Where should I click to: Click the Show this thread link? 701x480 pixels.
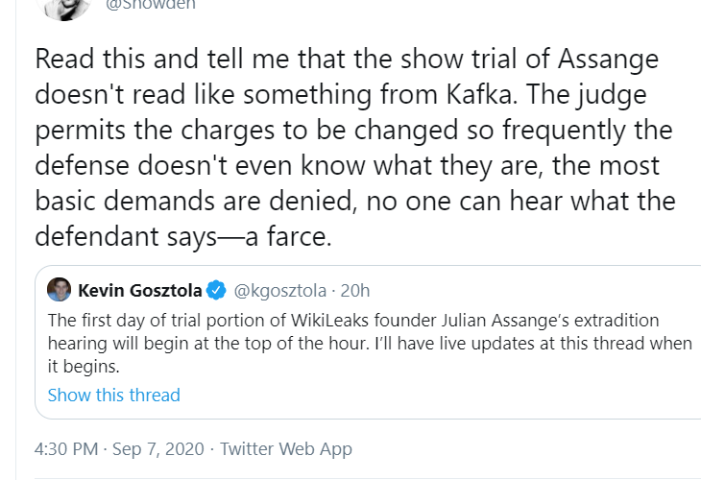pyautogui.click(x=113, y=395)
